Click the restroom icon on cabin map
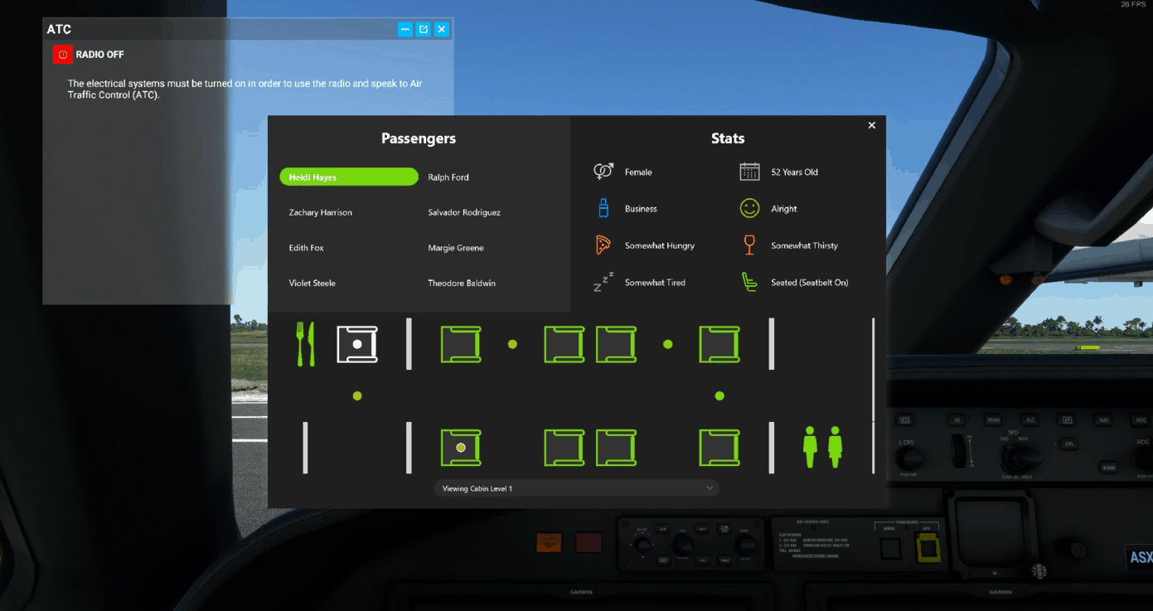Screen dimensions: 1153x611 [x=822, y=447]
